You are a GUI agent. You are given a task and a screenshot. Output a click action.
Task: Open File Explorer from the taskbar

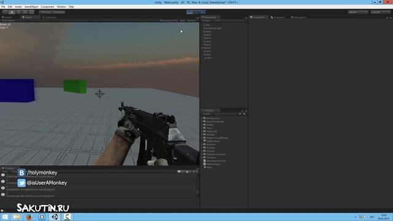(17, 217)
